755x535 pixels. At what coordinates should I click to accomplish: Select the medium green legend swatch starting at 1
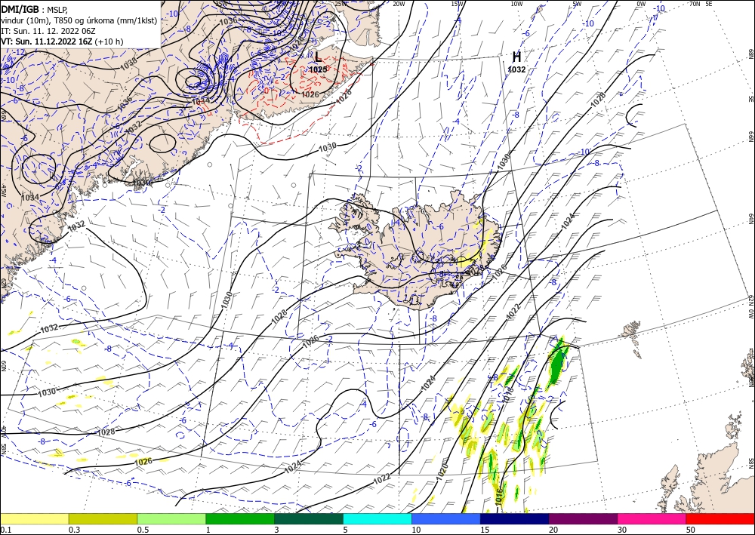240,518
